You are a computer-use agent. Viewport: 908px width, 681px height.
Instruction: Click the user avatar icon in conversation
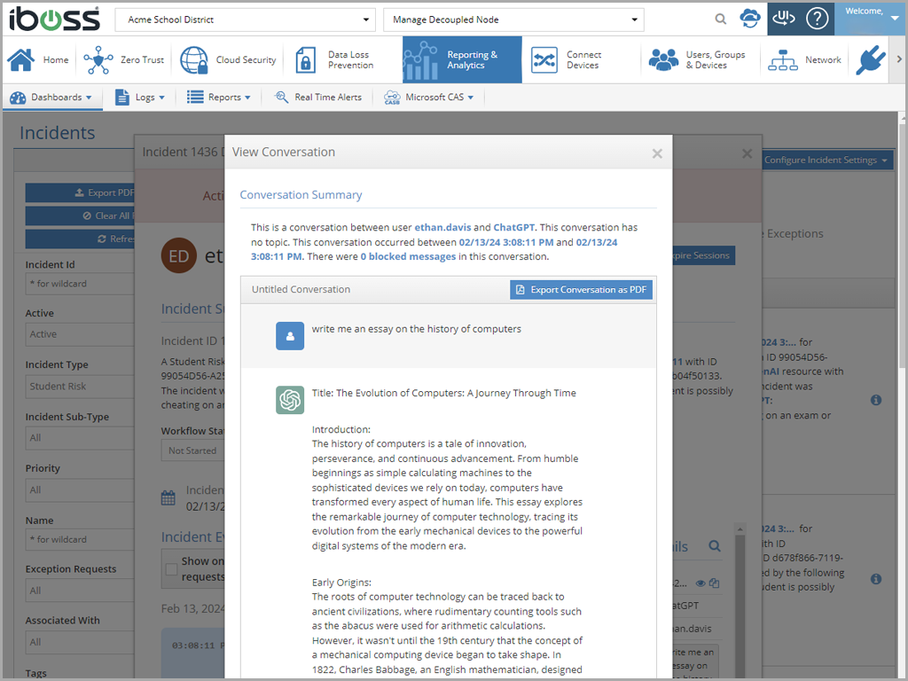point(290,336)
